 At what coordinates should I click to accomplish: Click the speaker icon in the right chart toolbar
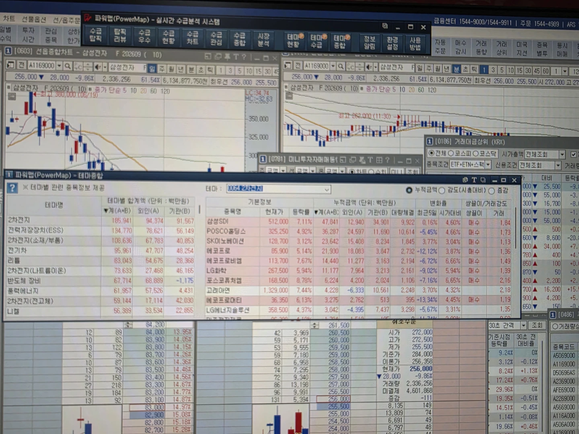tap(369, 67)
